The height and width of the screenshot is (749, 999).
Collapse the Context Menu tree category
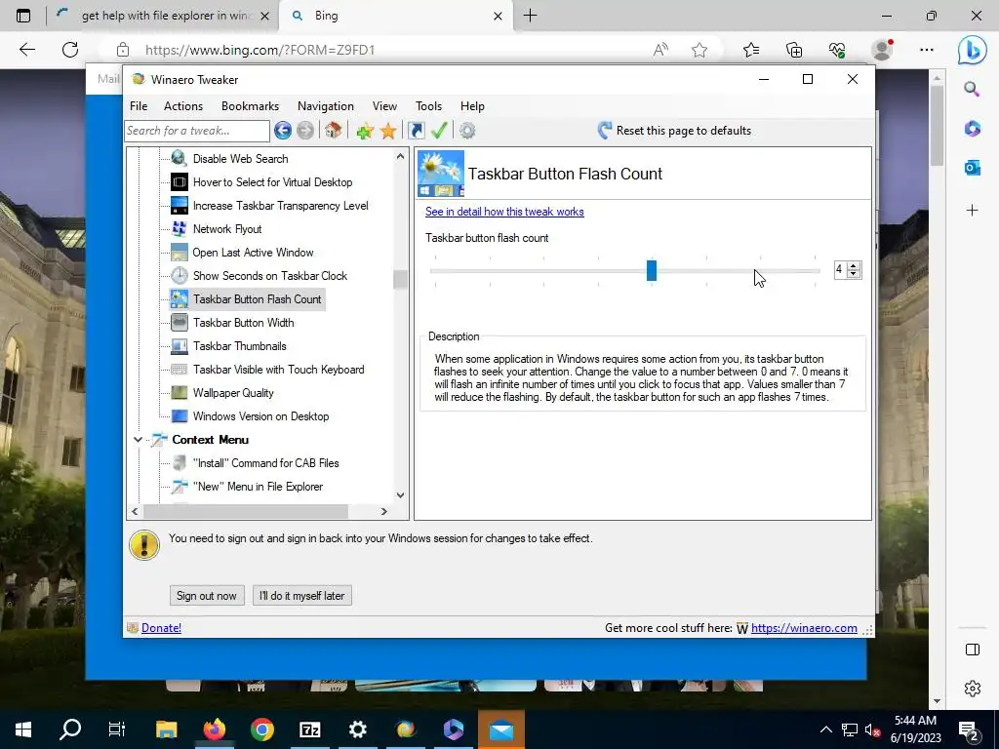pyautogui.click(x=138, y=440)
